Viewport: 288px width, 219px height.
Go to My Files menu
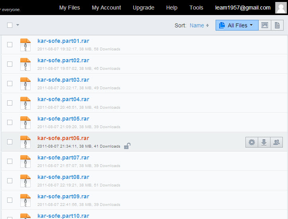pyautogui.click(x=70, y=8)
